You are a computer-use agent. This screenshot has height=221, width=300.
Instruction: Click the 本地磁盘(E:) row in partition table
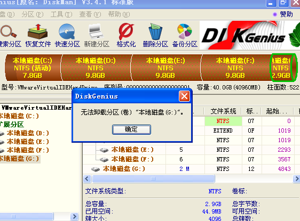click(x=191, y=150)
